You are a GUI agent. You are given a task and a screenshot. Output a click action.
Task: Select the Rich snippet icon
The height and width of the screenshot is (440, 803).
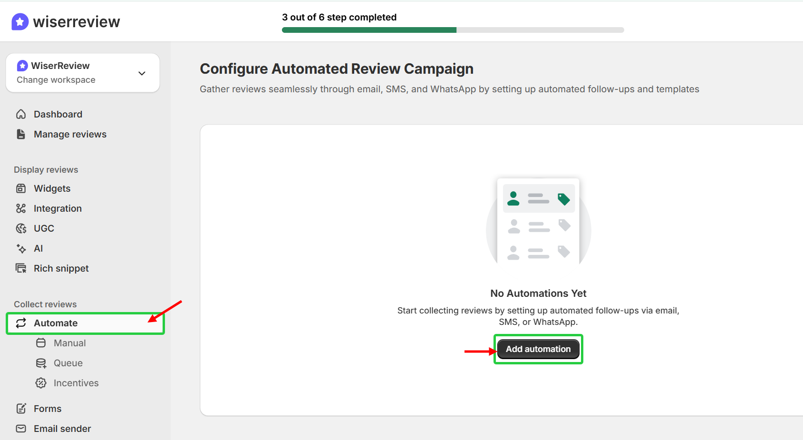coord(21,268)
